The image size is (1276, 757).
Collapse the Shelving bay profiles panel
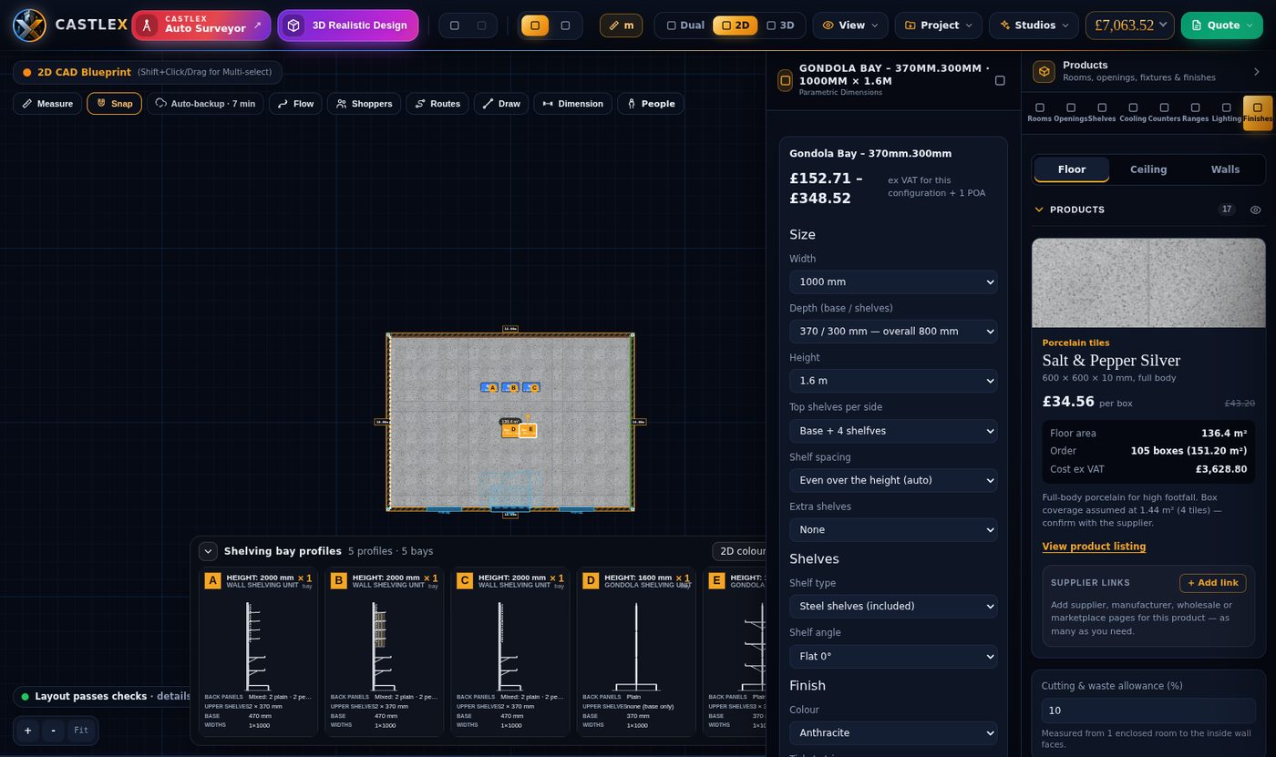coord(208,551)
